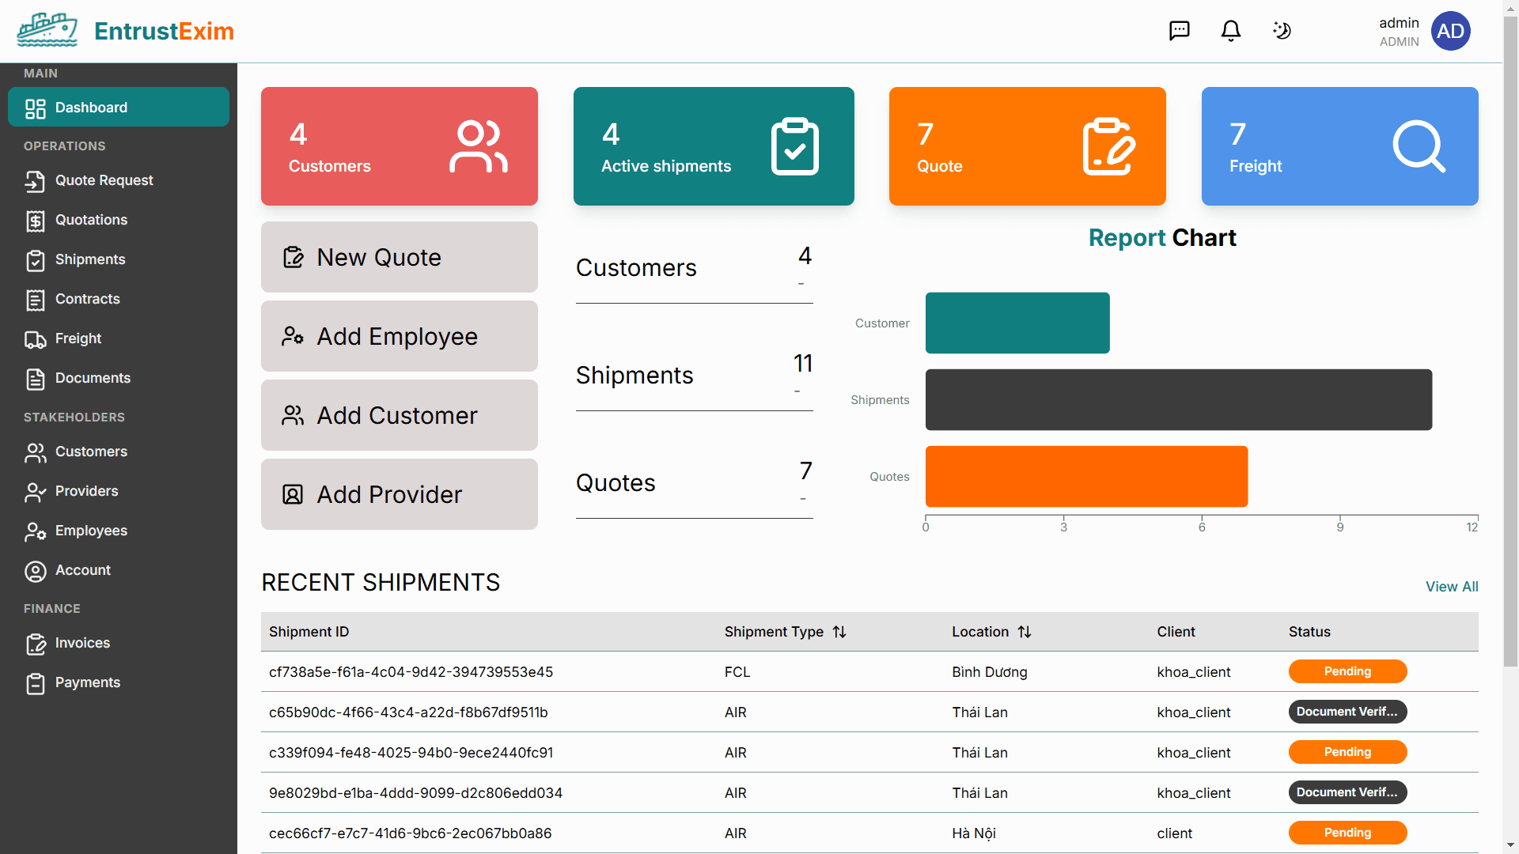1519x854 pixels.
Task: Click the Customers people sidebar icon
Action: [x=36, y=452]
